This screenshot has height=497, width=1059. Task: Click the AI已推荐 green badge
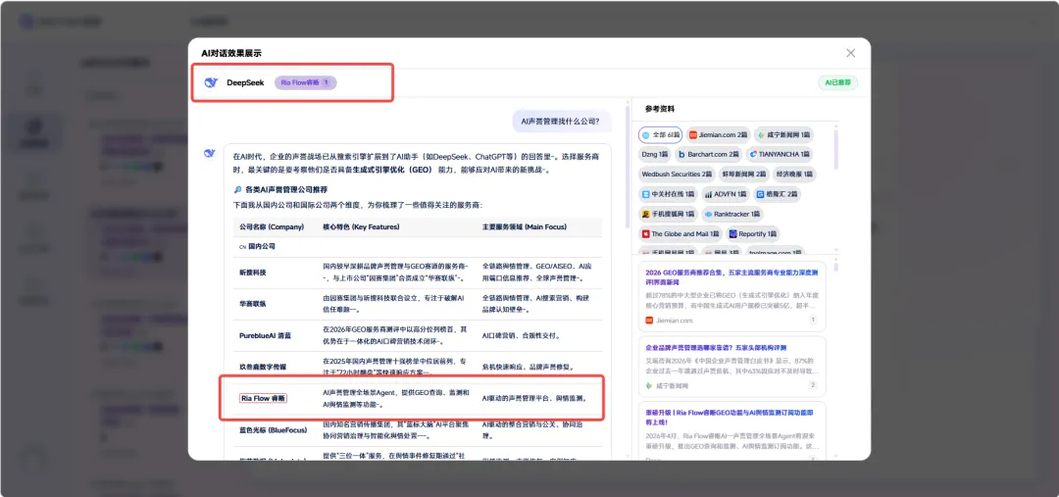pos(837,83)
